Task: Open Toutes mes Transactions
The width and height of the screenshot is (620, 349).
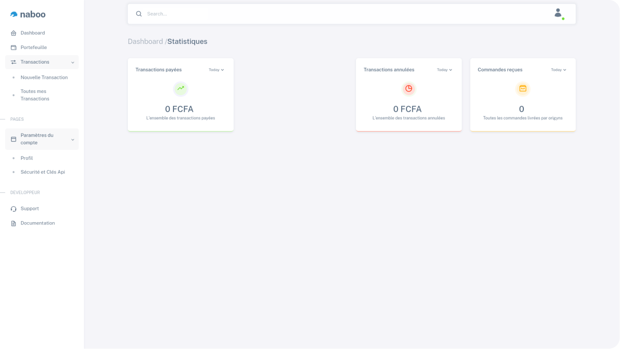Action: (35, 95)
